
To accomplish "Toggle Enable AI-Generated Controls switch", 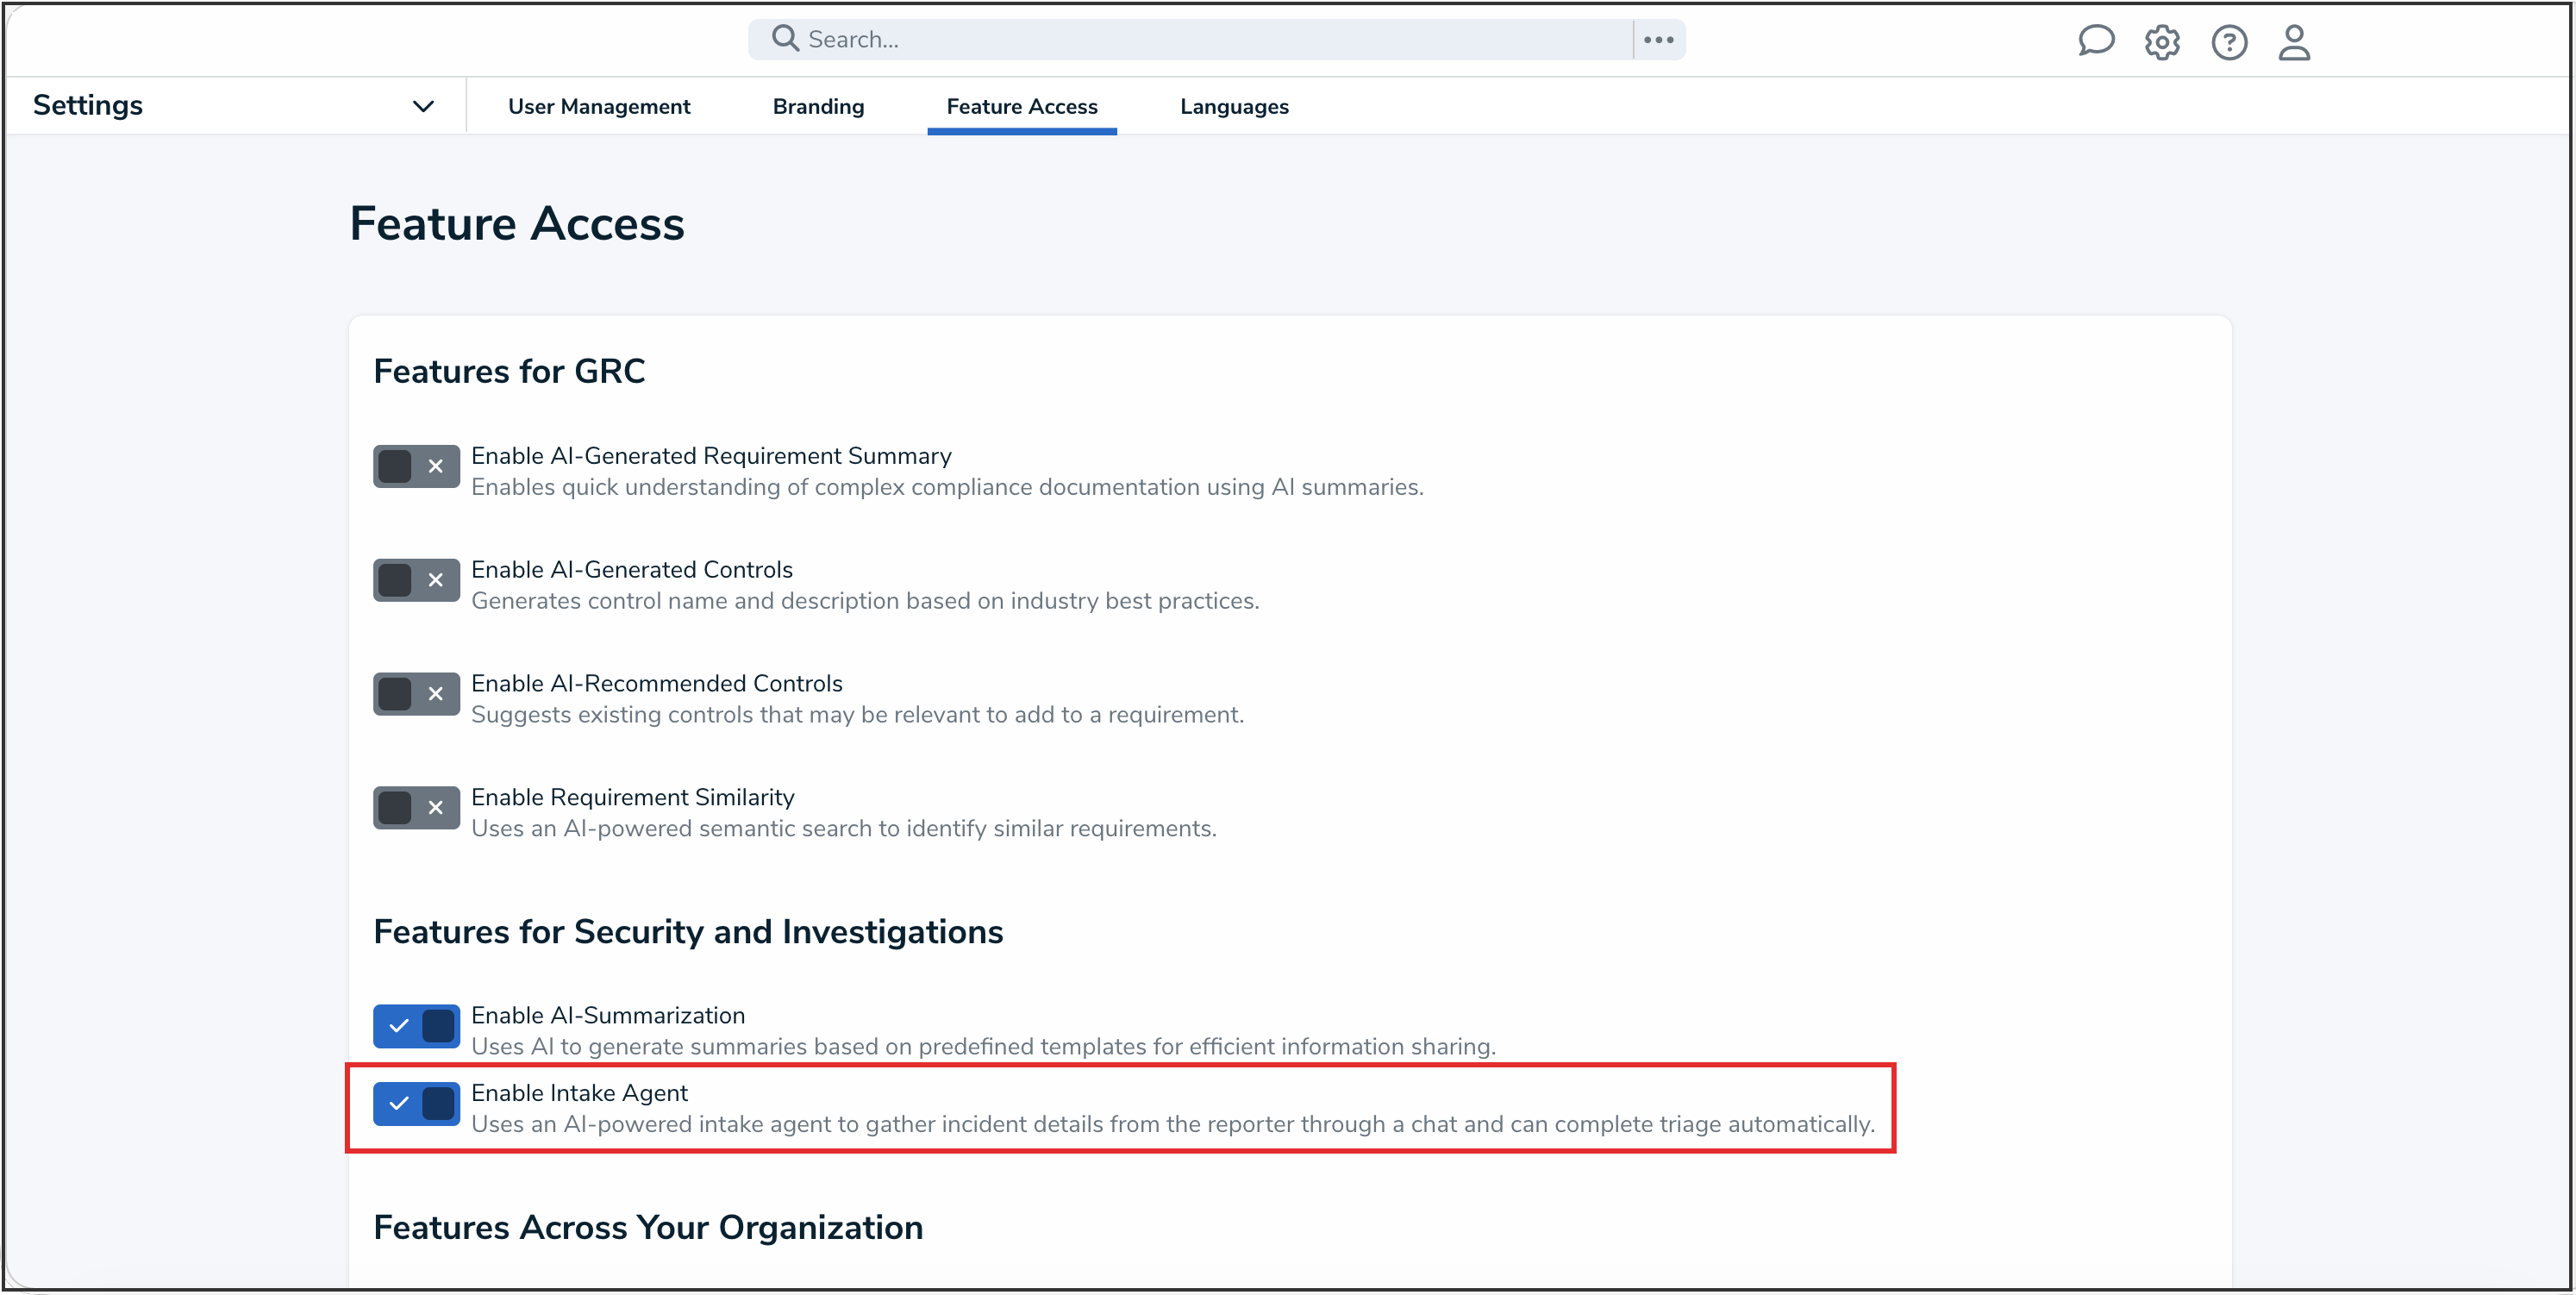I will (x=416, y=580).
